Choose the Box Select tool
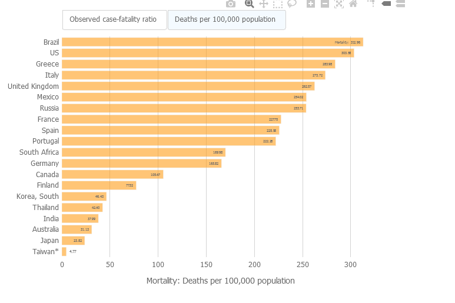The width and height of the screenshot is (455, 303). click(278, 4)
